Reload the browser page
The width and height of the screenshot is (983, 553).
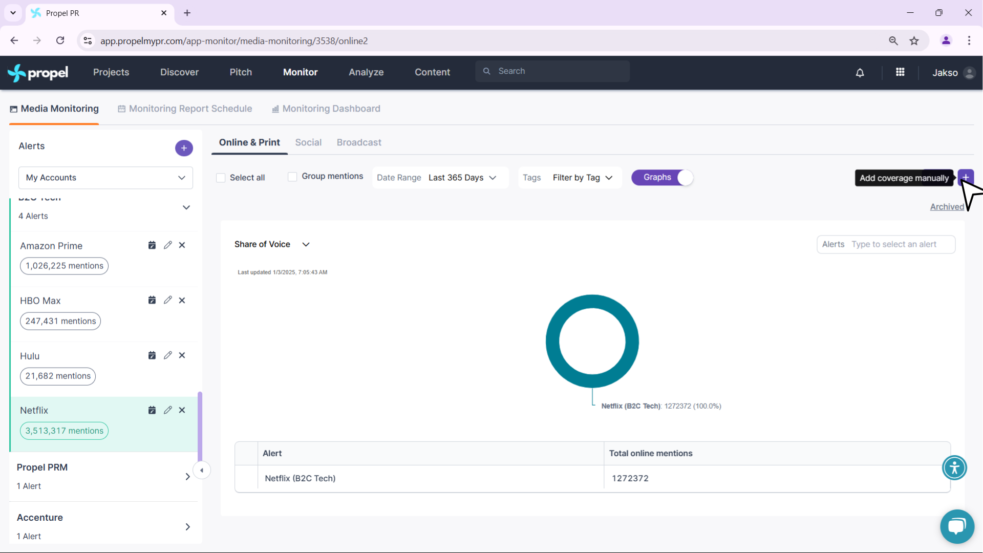[x=60, y=40]
